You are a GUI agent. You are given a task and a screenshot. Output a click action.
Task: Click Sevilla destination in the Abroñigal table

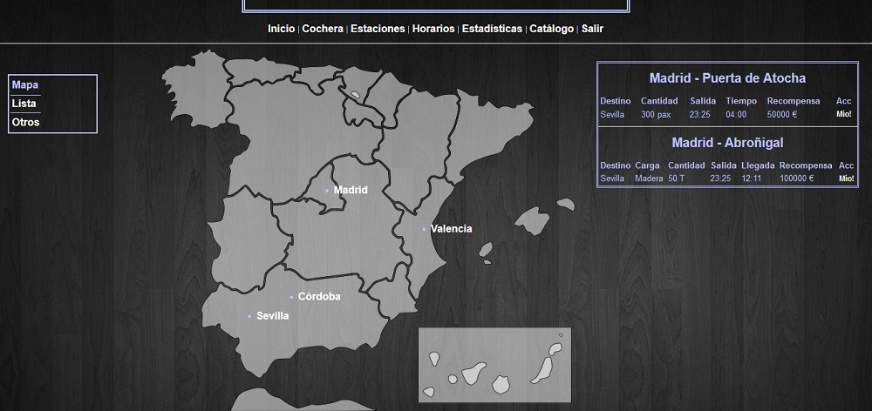612,179
